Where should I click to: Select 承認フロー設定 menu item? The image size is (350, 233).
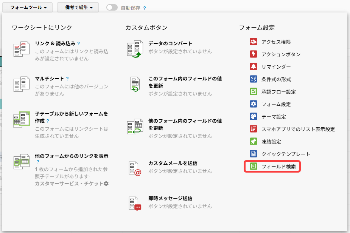tap(278, 92)
